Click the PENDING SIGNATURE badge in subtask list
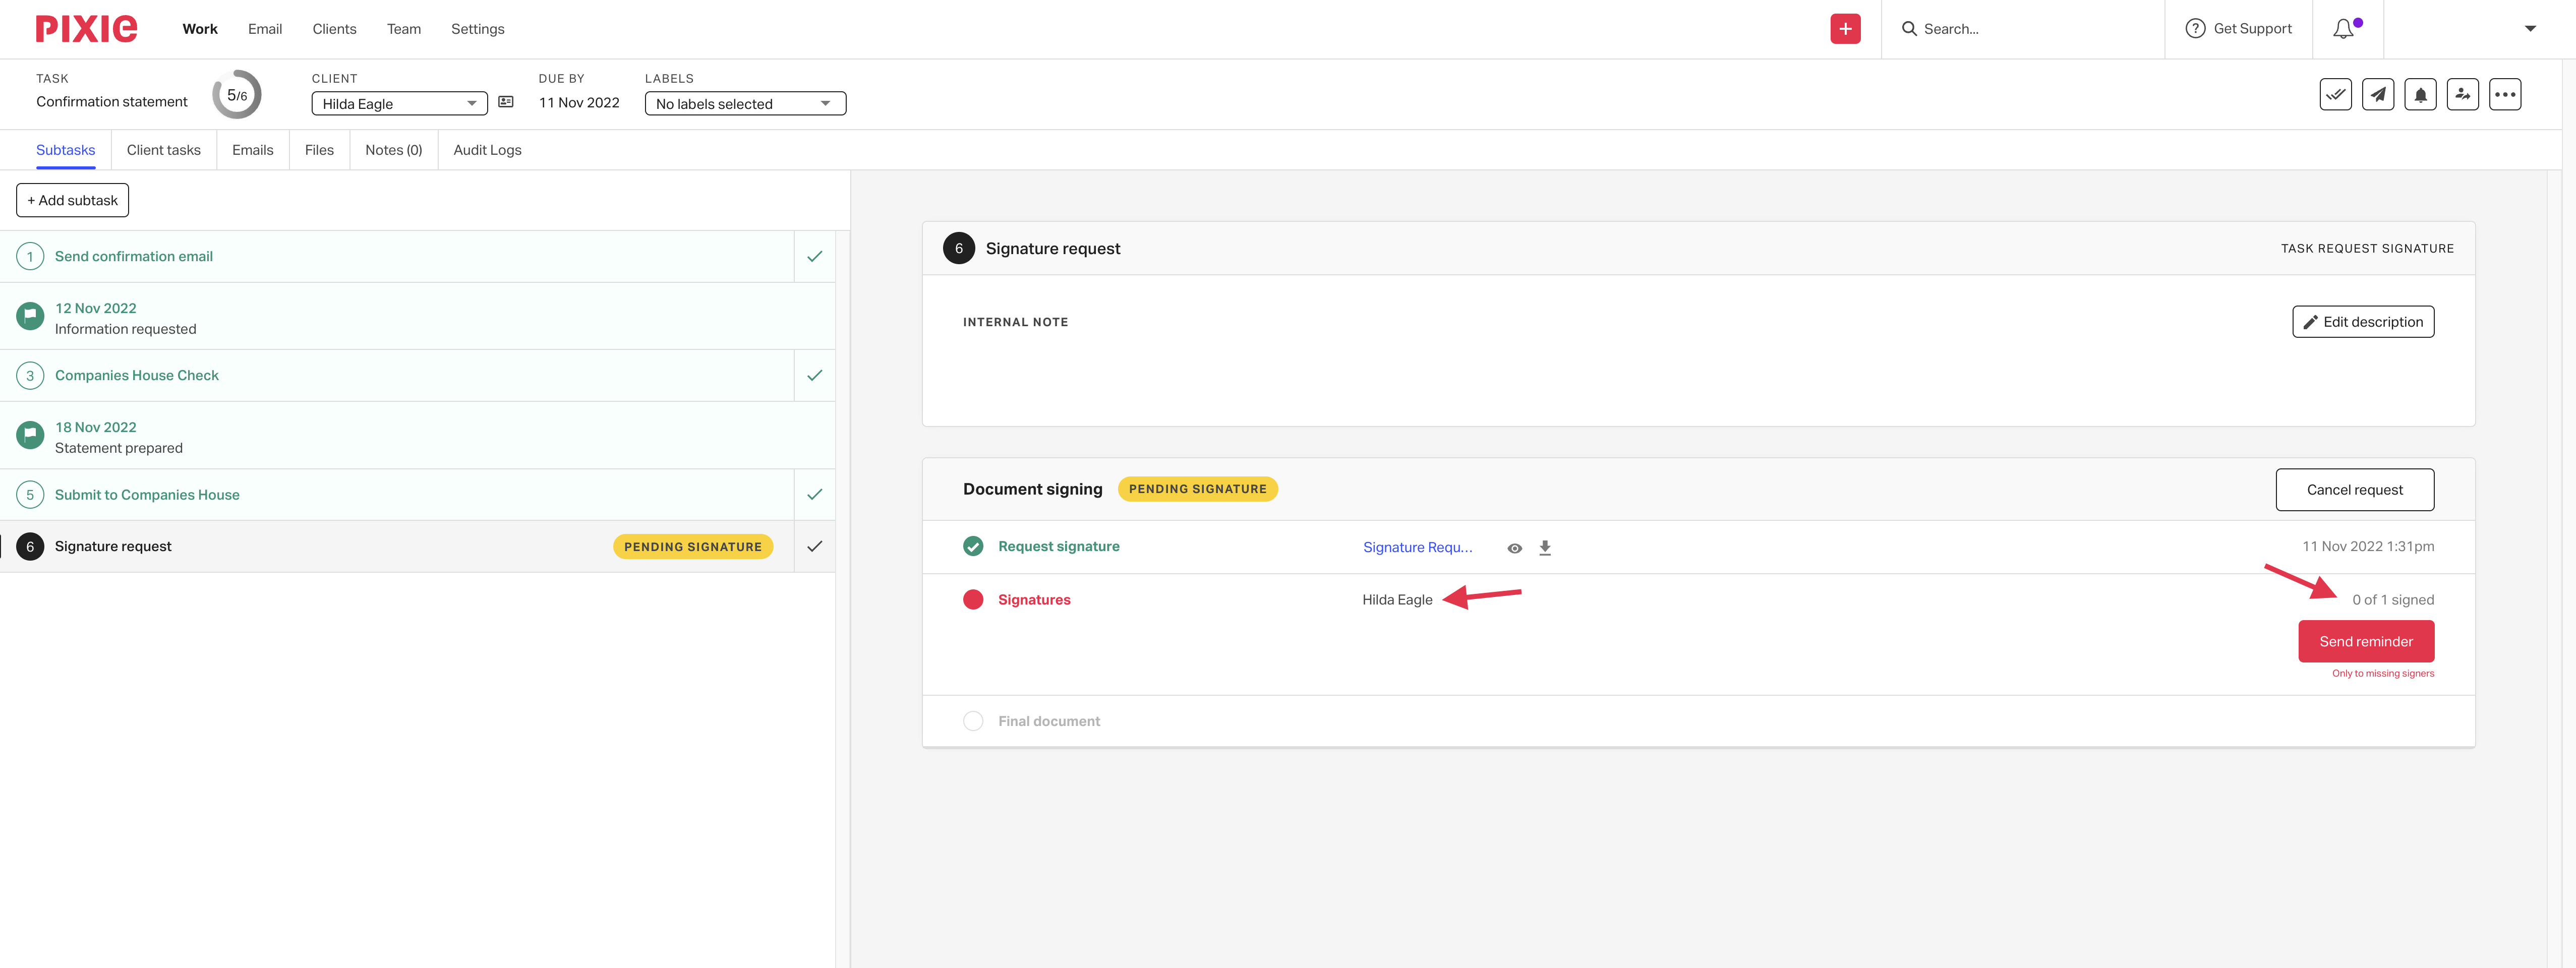Screen dimensions: 2576x968 (693, 546)
